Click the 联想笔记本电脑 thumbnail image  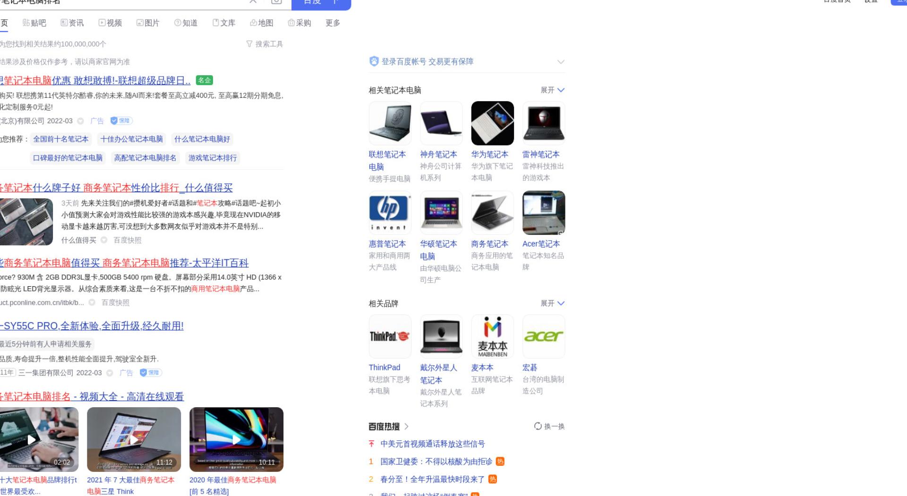pyautogui.click(x=390, y=123)
